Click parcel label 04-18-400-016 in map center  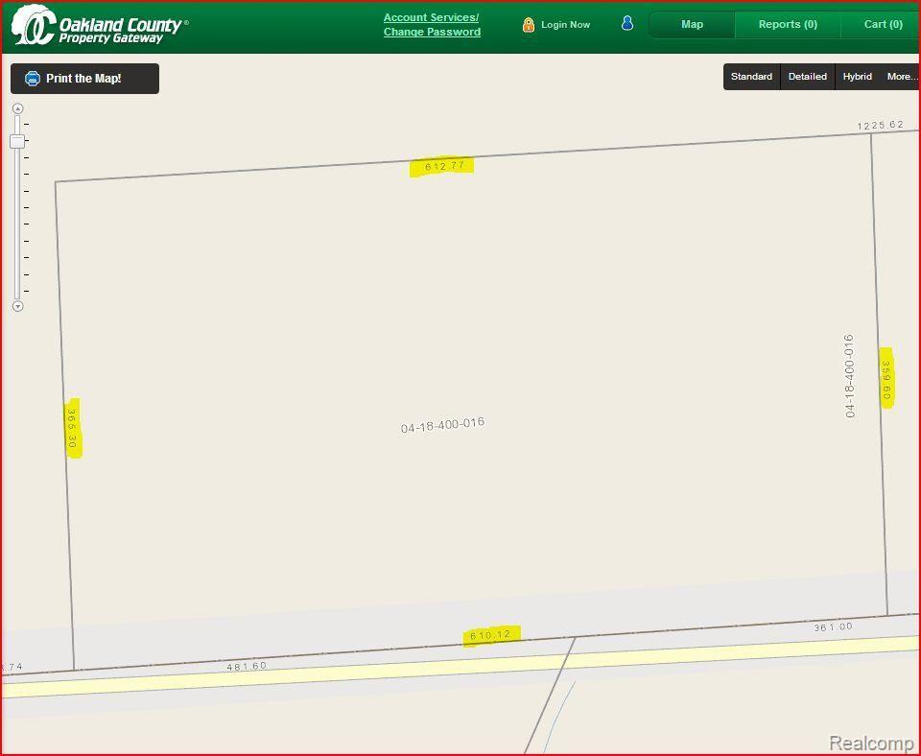point(442,425)
